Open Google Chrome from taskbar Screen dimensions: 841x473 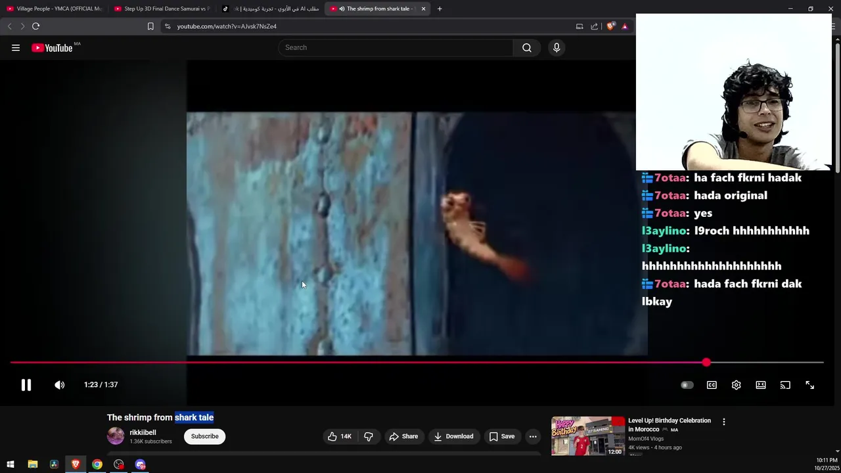click(x=97, y=464)
